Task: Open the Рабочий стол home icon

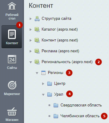Action: pos(12,6)
